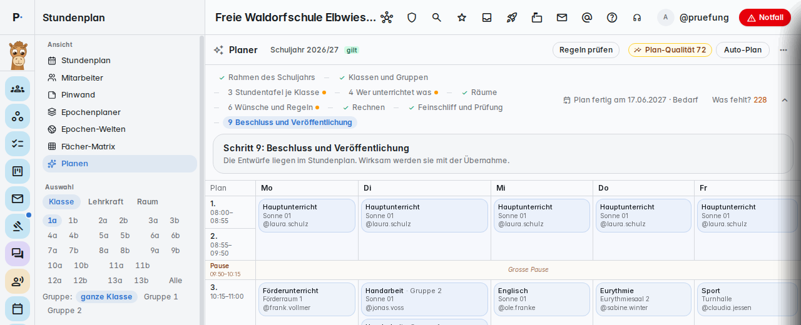Select class 13a
The width and height of the screenshot is (801, 325).
click(x=115, y=281)
